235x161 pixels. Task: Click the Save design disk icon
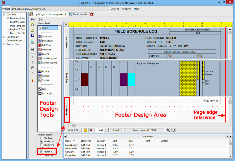[33, 36]
